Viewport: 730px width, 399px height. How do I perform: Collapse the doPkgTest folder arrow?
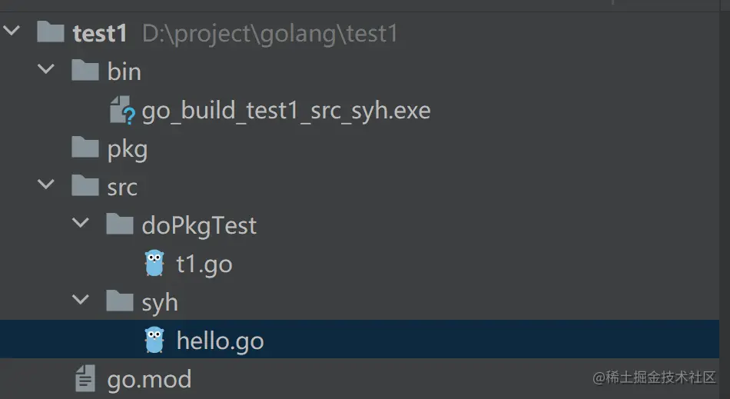click(x=81, y=222)
